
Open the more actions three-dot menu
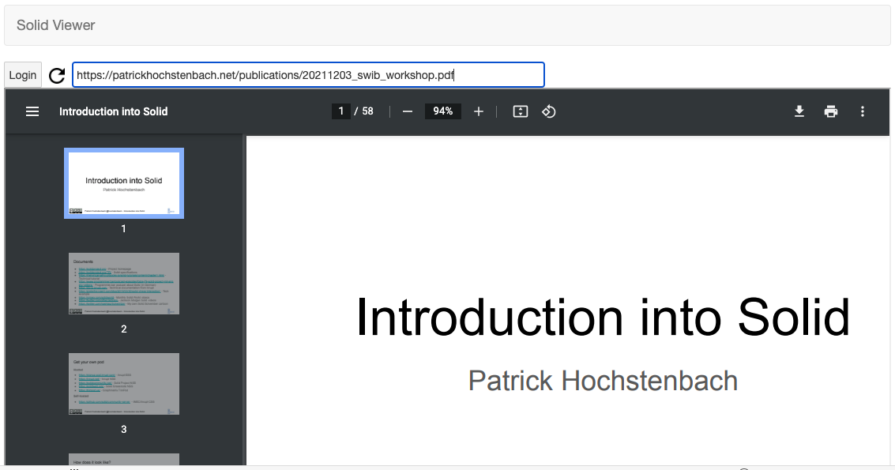tap(863, 111)
